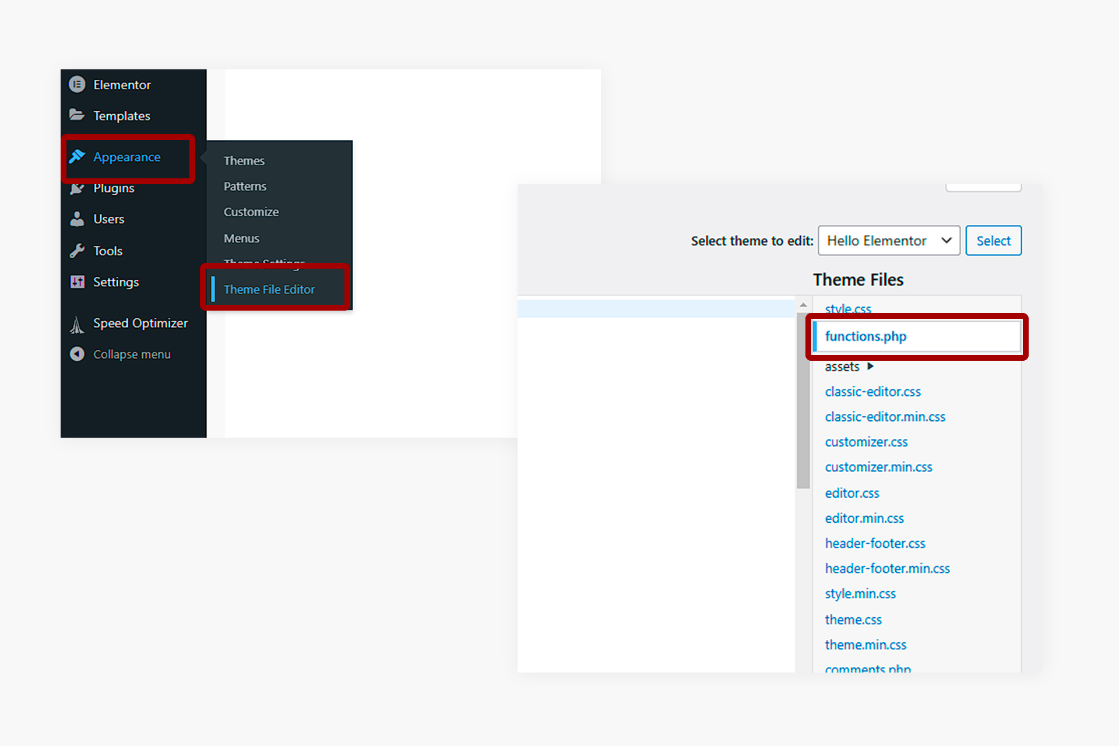Screen dimensions: 1119x746
Task: Open header-footer.css file
Action: 875,543
